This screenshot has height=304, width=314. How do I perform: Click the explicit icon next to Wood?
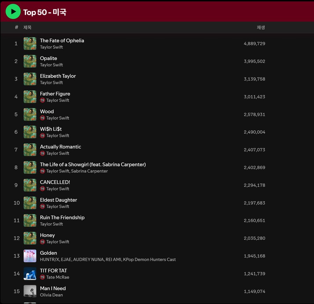coord(43,118)
